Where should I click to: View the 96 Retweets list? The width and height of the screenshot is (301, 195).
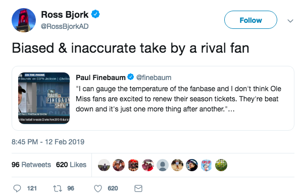31,165
